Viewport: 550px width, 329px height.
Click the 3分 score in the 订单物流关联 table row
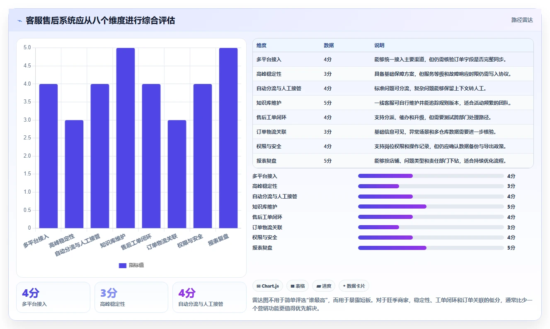(x=327, y=132)
